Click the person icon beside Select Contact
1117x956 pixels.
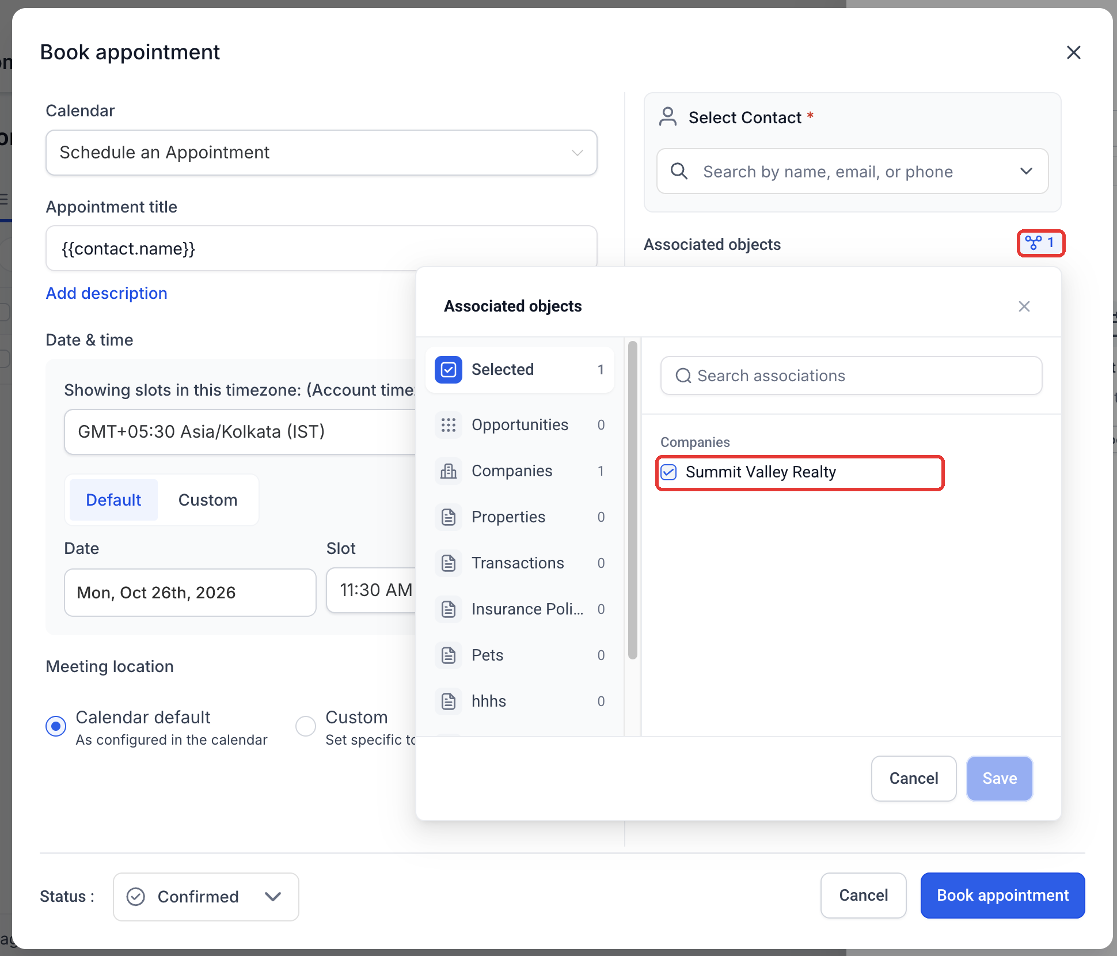click(668, 117)
